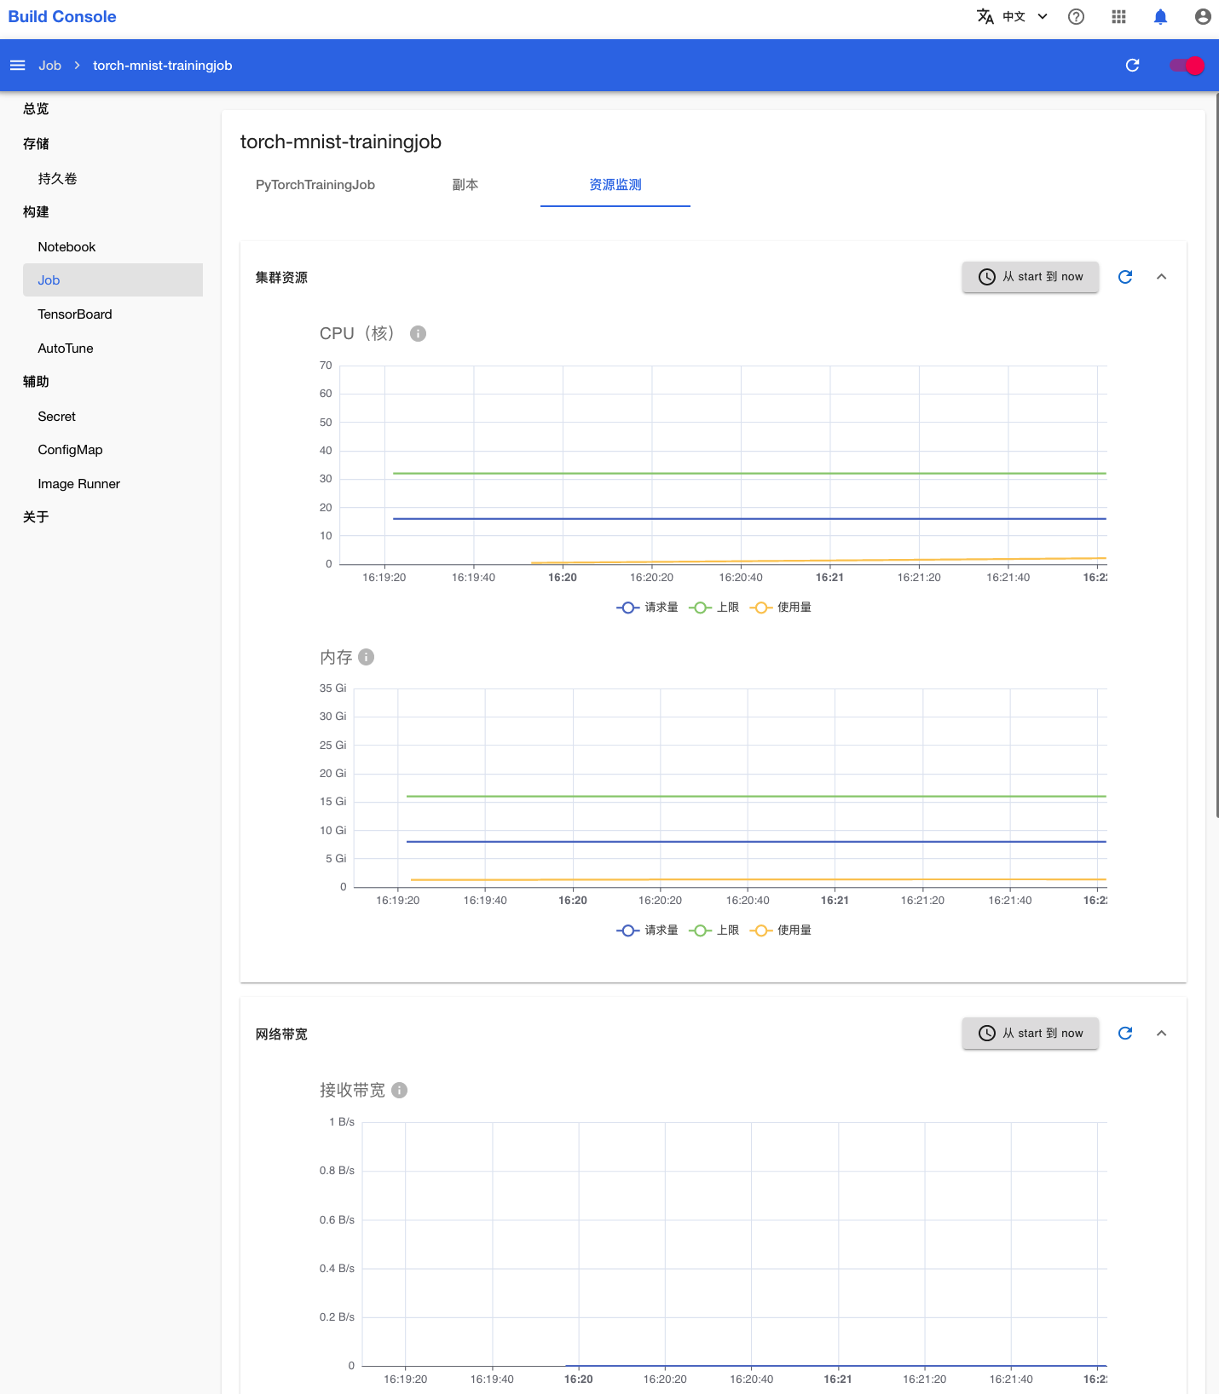
Task: Click the 存储 sidebar section
Action: (36, 144)
